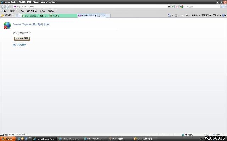Click the magnifier Search button

222,7
